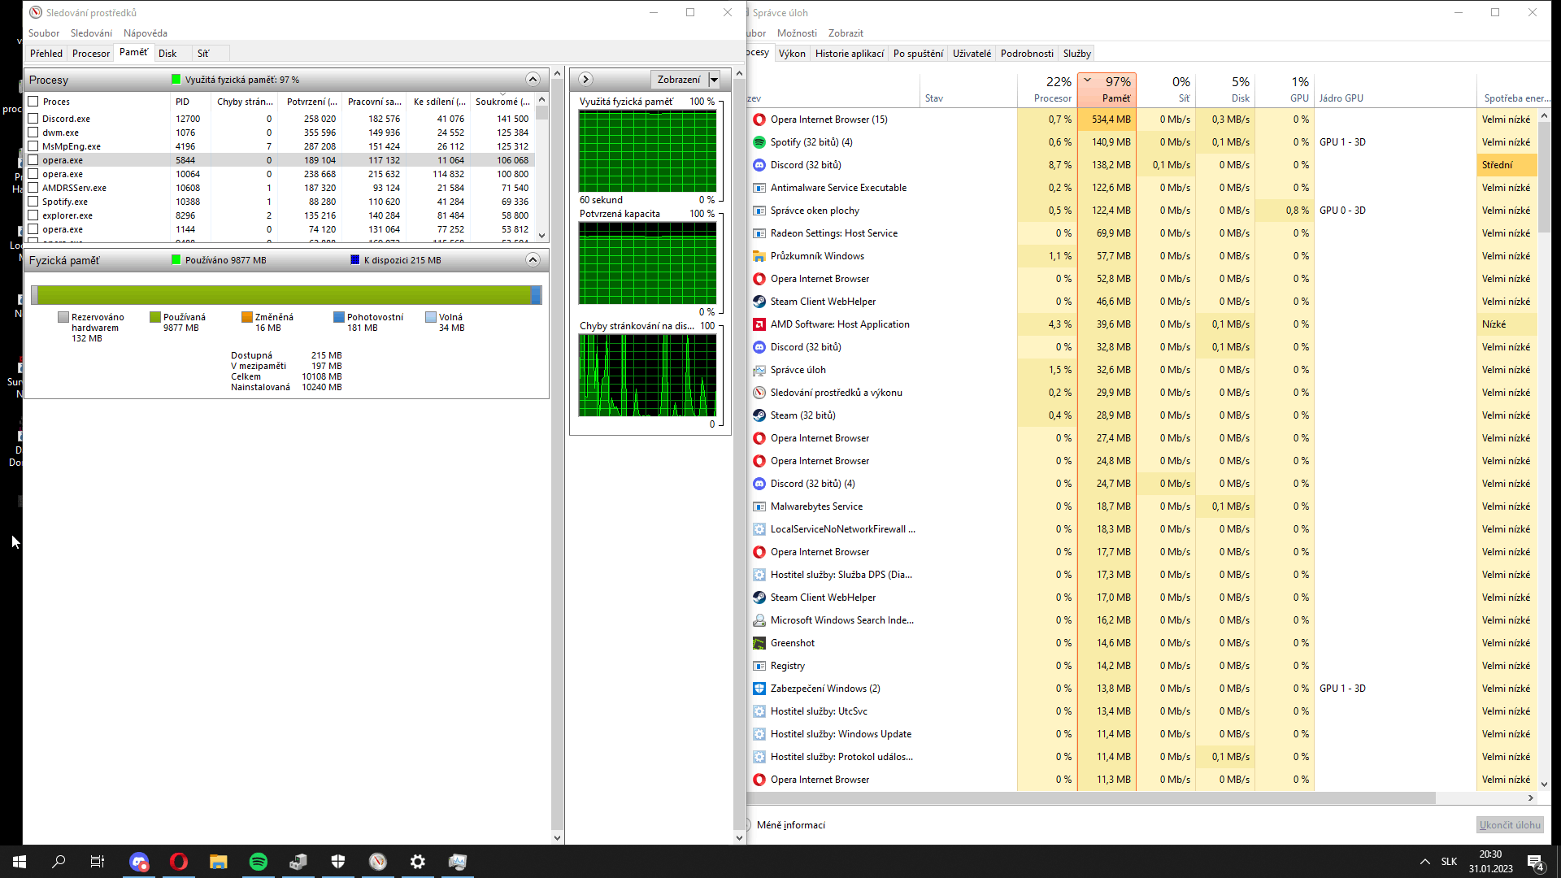The image size is (1561, 878).
Task: Click the Průzkumník Windows folder icon
Action: 759,256
